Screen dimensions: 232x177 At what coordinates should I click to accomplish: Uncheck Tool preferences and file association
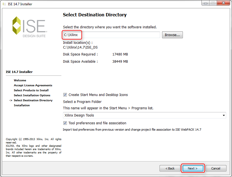[x=65, y=123]
